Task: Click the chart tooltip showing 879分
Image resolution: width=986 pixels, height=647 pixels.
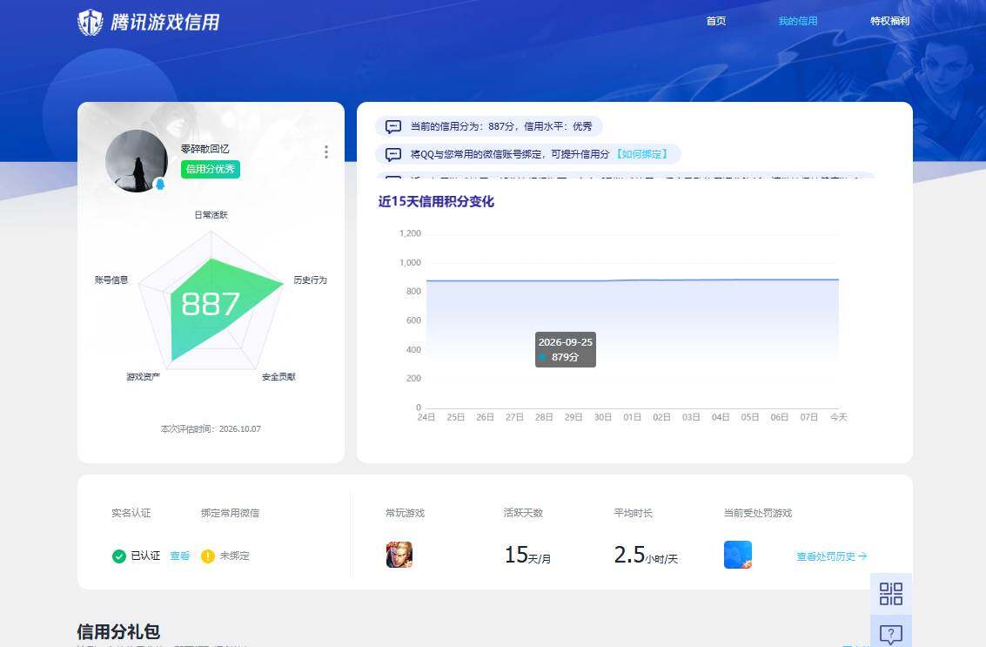Action: tap(566, 349)
